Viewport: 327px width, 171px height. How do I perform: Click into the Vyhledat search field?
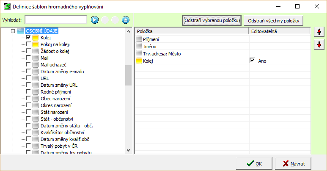[55, 20]
